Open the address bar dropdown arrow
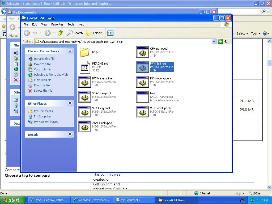Viewport: 272px width, 204px height. [214, 41]
